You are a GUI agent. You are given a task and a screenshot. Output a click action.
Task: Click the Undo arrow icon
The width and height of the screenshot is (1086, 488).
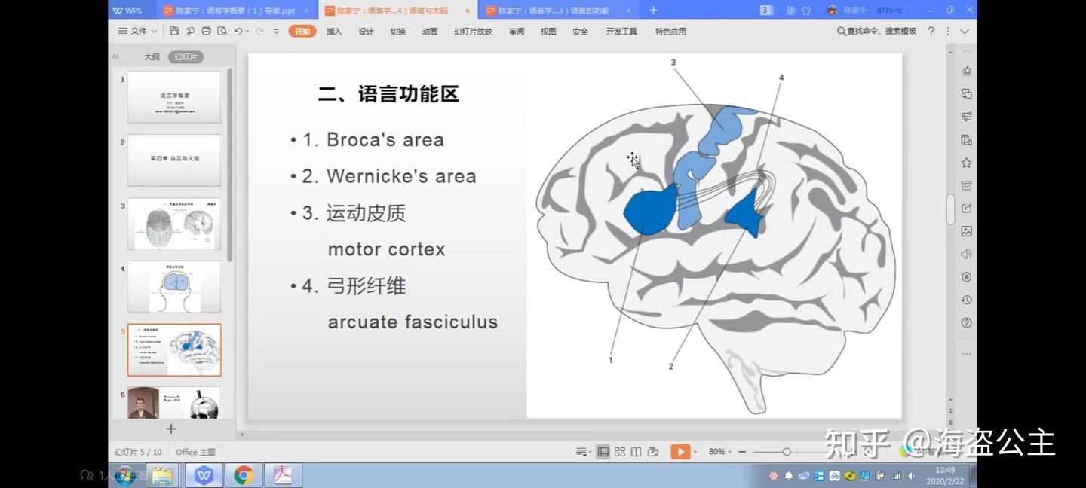[238, 31]
